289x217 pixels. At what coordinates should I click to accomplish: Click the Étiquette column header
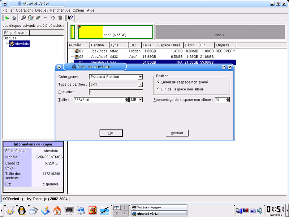[225, 45]
